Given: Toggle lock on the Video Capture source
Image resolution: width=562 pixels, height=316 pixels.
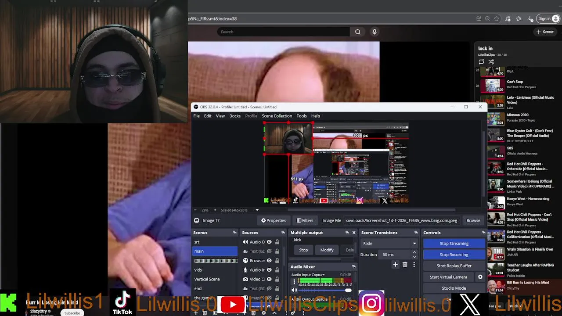Looking at the screenshot, I should (x=277, y=279).
